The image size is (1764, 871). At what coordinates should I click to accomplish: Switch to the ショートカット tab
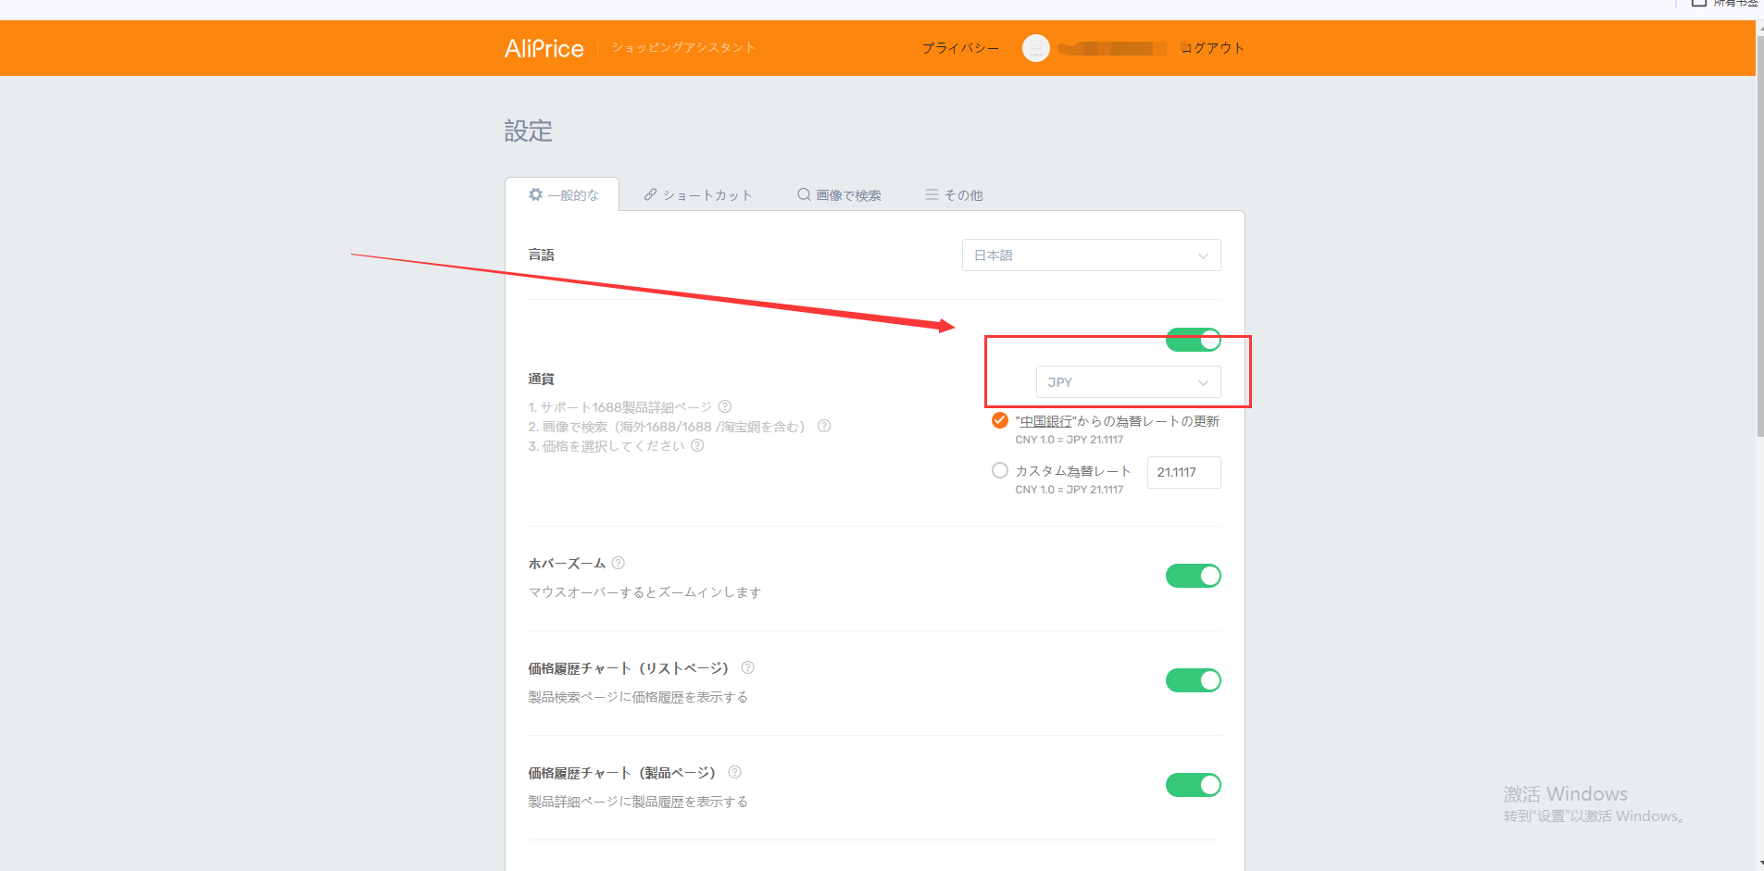697,194
